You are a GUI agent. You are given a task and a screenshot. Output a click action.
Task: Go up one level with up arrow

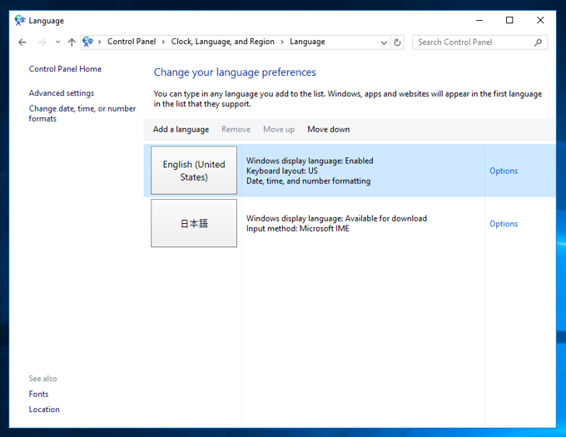click(x=72, y=42)
